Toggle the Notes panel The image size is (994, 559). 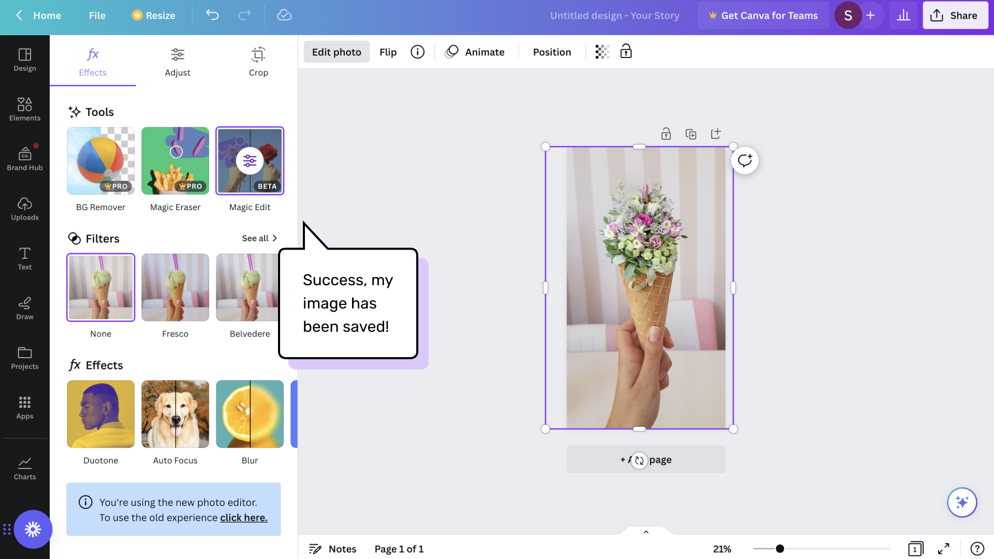pos(332,549)
